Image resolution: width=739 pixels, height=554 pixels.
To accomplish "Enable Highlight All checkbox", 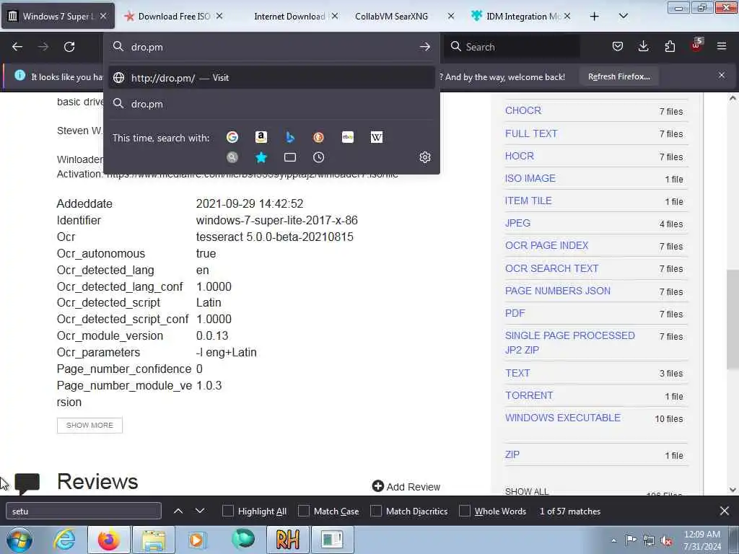I will (227, 511).
